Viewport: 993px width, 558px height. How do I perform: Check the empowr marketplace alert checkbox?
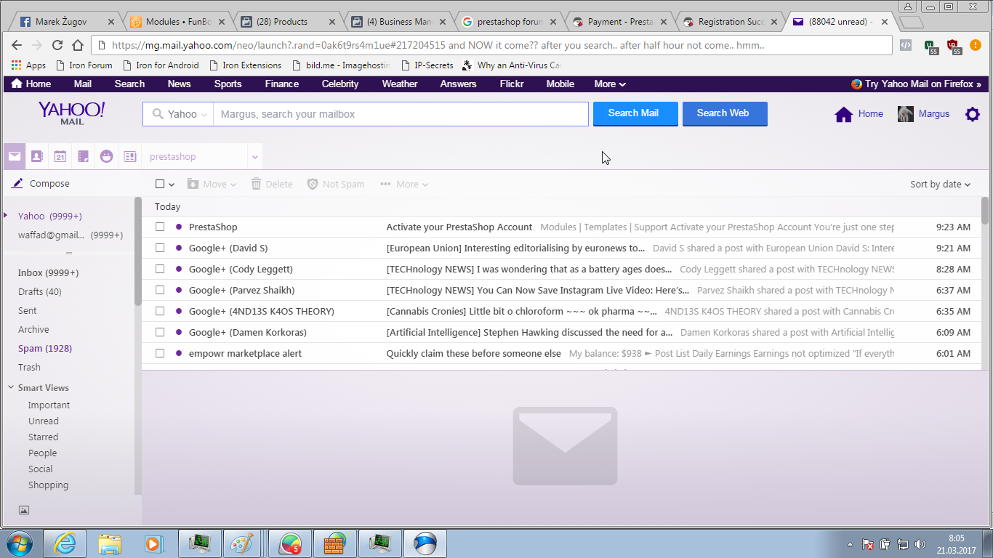coord(160,353)
